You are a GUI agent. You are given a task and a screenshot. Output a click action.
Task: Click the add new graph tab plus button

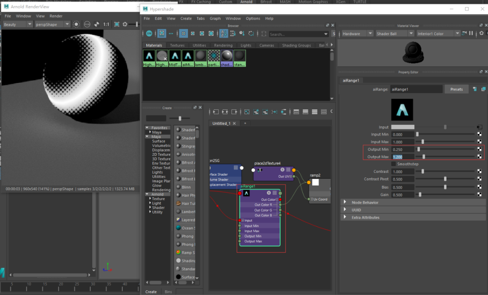pos(245,124)
